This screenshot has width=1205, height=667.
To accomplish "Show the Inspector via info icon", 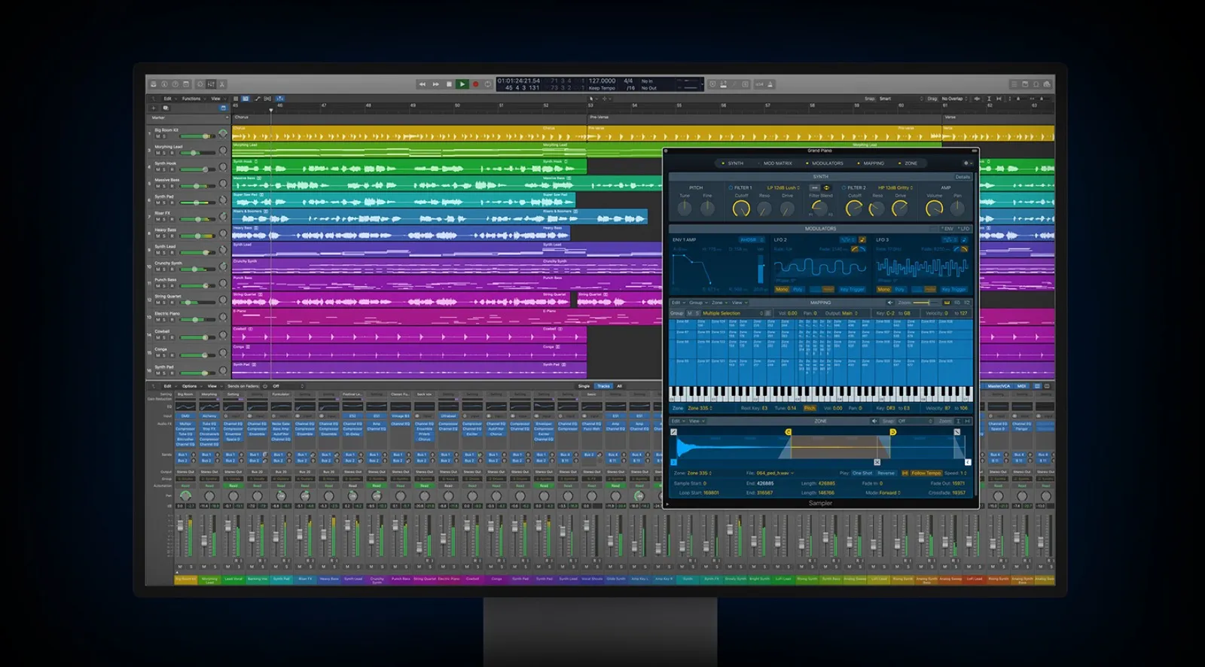I will tap(164, 84).
